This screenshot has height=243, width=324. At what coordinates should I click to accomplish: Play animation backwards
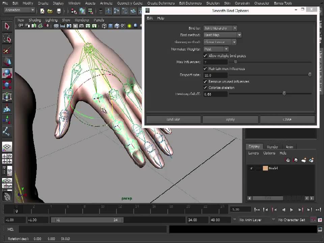[283, 210]
